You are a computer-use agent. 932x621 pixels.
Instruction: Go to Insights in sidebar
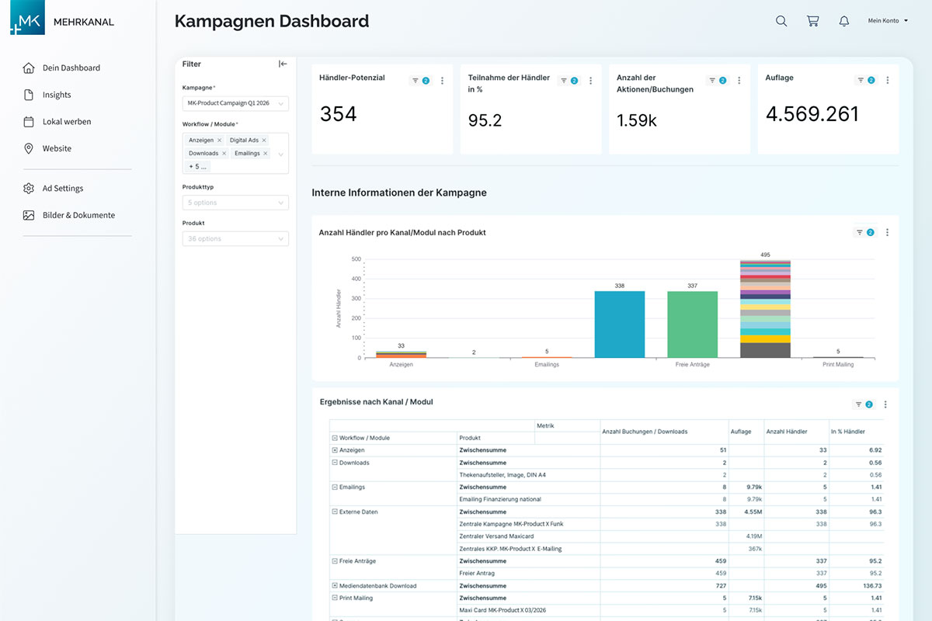coord(57,95)
